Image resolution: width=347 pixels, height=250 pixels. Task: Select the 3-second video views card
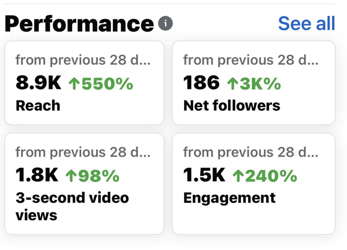pyautogui.click(x=84, y=184)
